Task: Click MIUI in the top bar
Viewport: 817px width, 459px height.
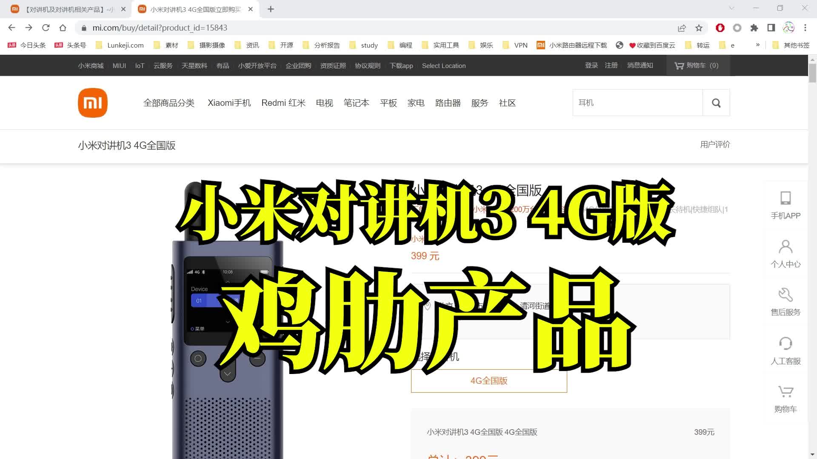Action: (x=119, y=65)
